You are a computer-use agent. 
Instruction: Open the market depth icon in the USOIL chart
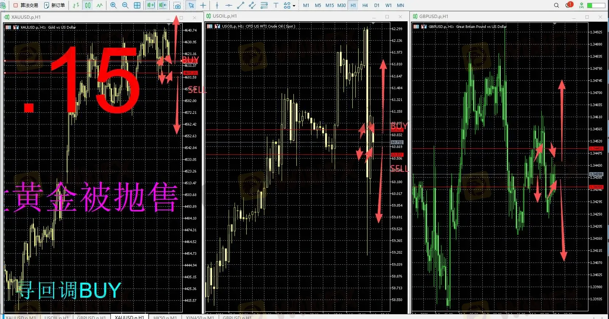(217, 26)
